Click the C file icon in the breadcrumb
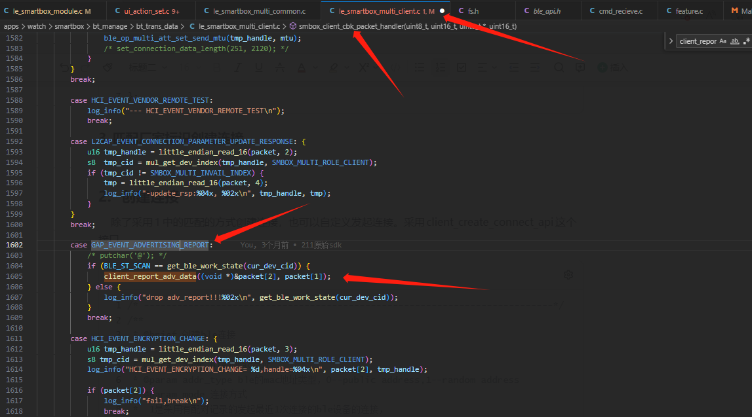Viewport: 752px width, 417px height. pyautogui.click(x=192, y=26)
